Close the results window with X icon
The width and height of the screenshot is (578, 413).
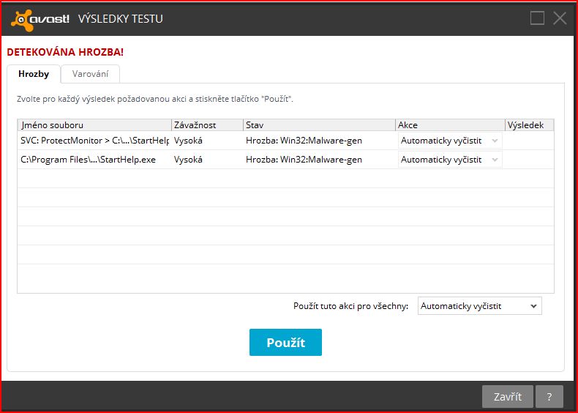point(560,18)
